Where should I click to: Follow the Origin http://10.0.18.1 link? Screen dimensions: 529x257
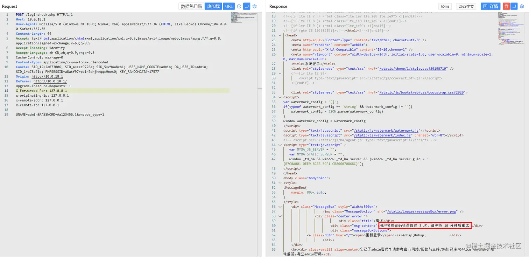click(47, 77)
